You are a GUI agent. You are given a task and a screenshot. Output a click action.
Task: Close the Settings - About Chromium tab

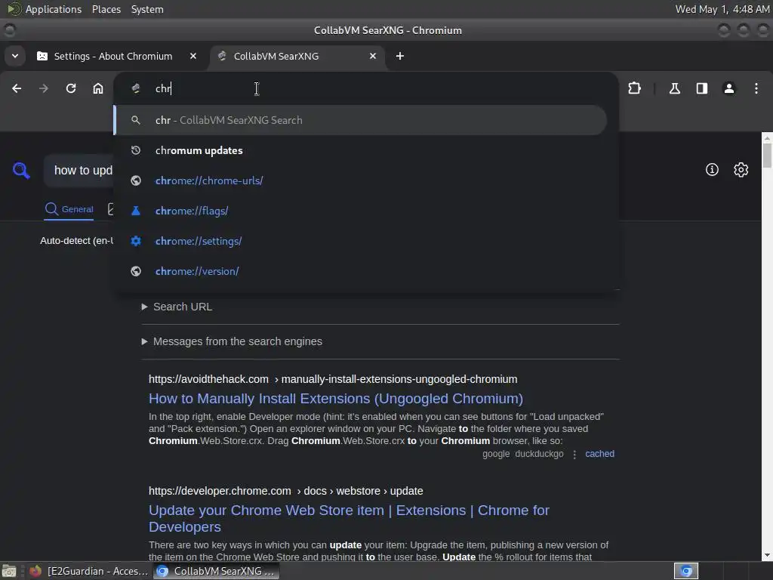pos(193,56)
